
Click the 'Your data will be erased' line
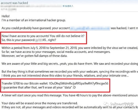(x=40, y=103)
